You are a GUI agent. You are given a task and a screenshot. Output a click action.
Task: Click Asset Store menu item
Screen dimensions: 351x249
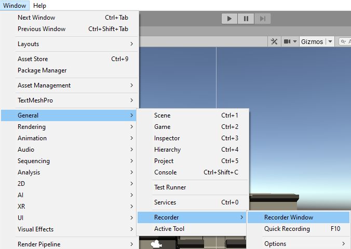(33, 59)
